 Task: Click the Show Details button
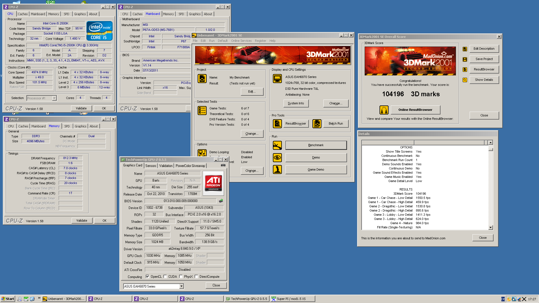[484, 80]
